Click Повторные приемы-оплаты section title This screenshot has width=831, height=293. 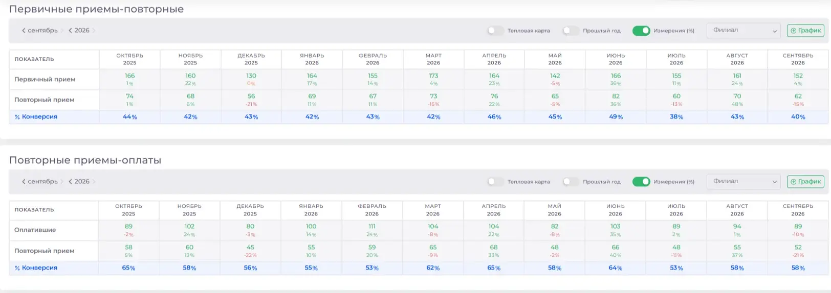point(85,160)
